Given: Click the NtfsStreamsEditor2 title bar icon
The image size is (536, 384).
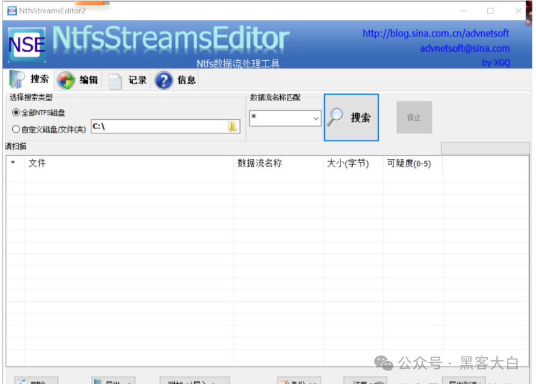Looking at the screenshot, I should (12, 10).
